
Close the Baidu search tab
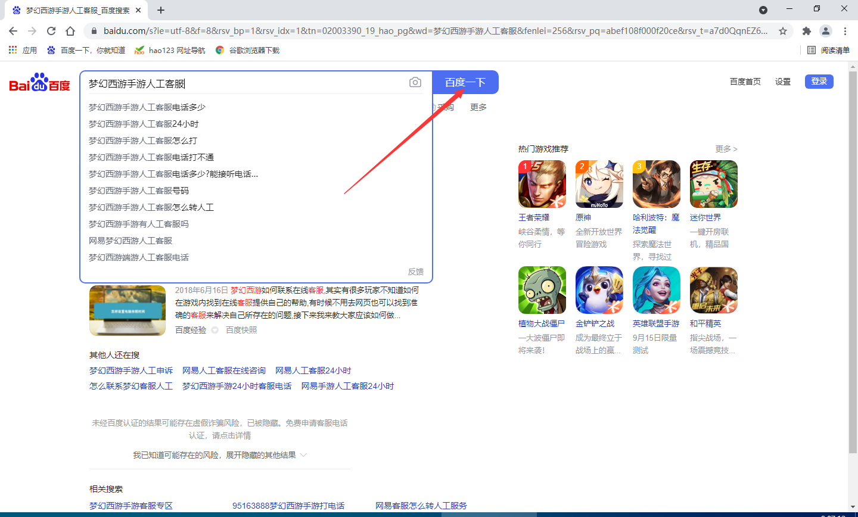point(138,10)
